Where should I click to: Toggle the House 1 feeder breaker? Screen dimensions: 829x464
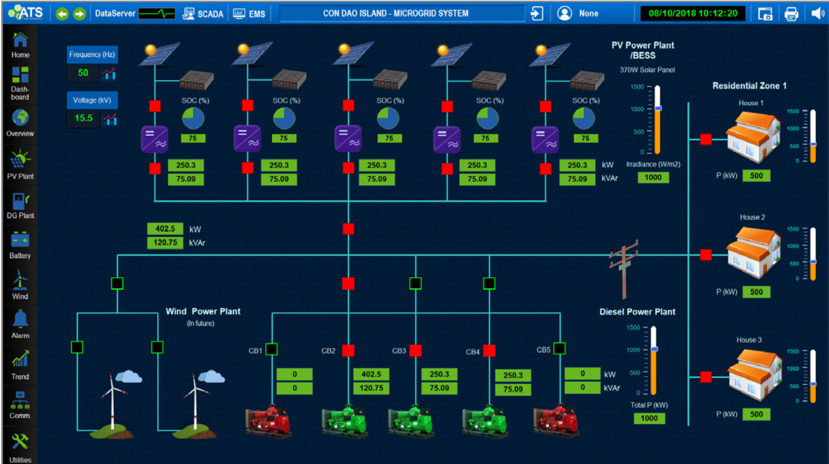click(x=706, y=140)
